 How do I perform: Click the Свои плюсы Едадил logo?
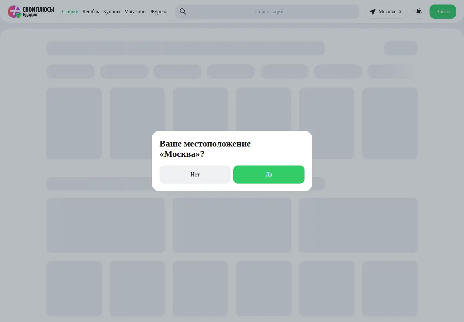pyautogui.click(x=31, y=12)
